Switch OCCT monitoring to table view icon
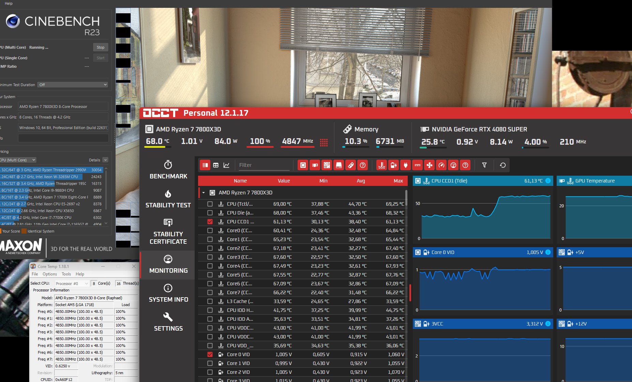632x382 pixels. pyautogui.click(x=216, y=165)
